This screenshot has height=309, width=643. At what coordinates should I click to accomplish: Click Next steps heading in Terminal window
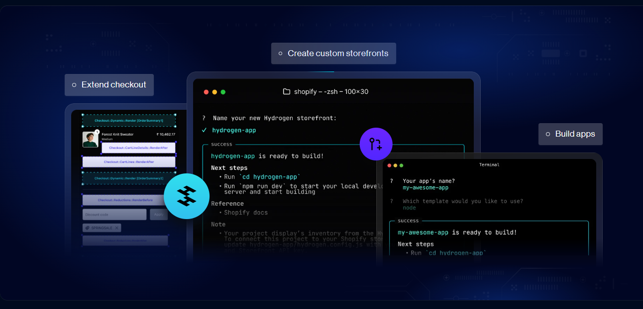tap(416, 244)
